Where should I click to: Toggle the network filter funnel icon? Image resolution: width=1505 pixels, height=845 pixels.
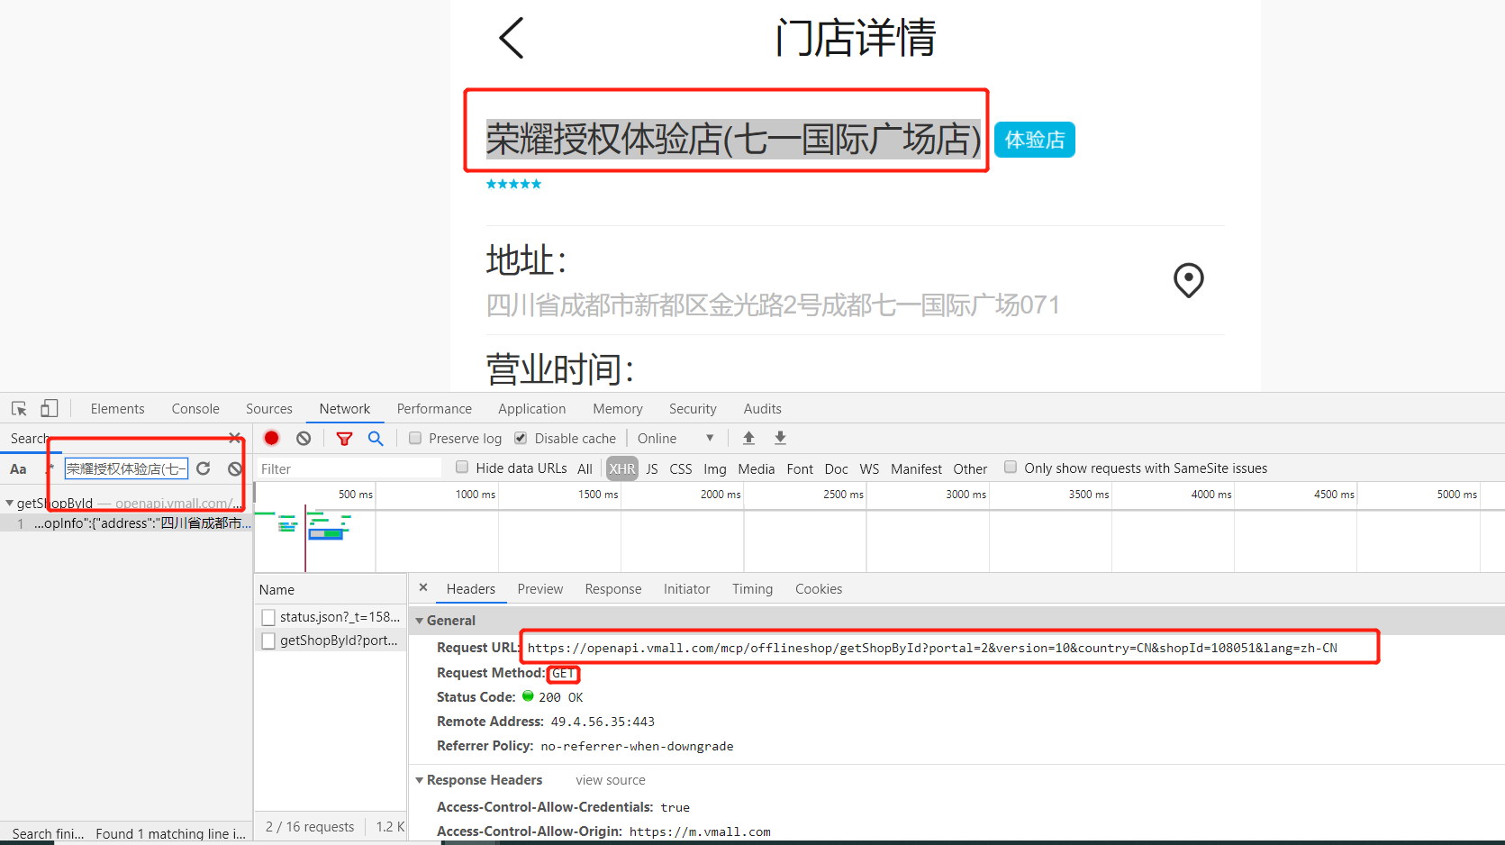click(x=344, y=438)
